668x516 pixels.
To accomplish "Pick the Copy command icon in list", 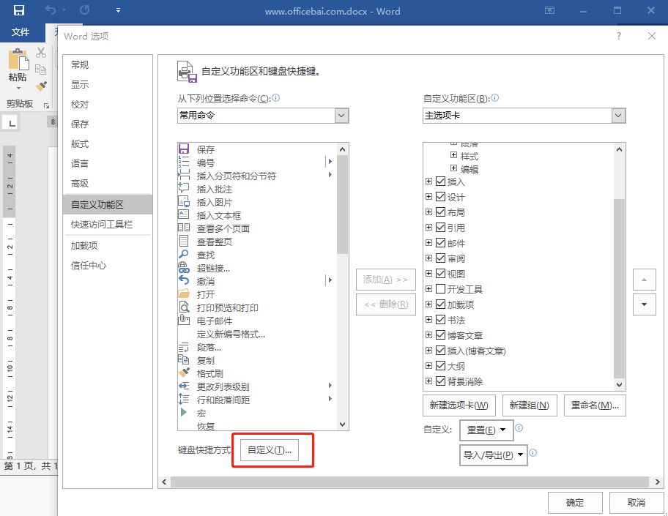I will click(x=184, y=360).
